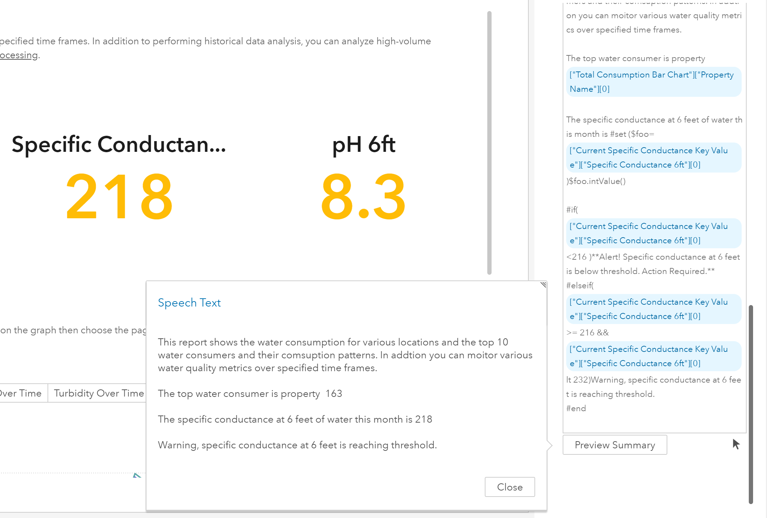Select the cut-off tab left of Turbidity Over Time
Viewport: 767px width, 518px height.
(x=21, y=393)
